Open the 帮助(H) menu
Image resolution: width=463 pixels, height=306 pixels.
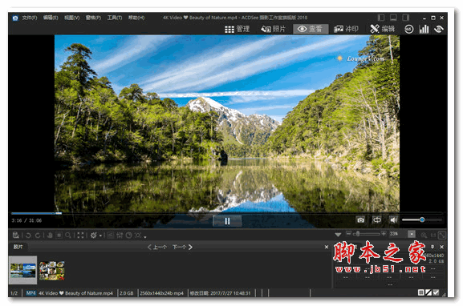tap(136, 18)
